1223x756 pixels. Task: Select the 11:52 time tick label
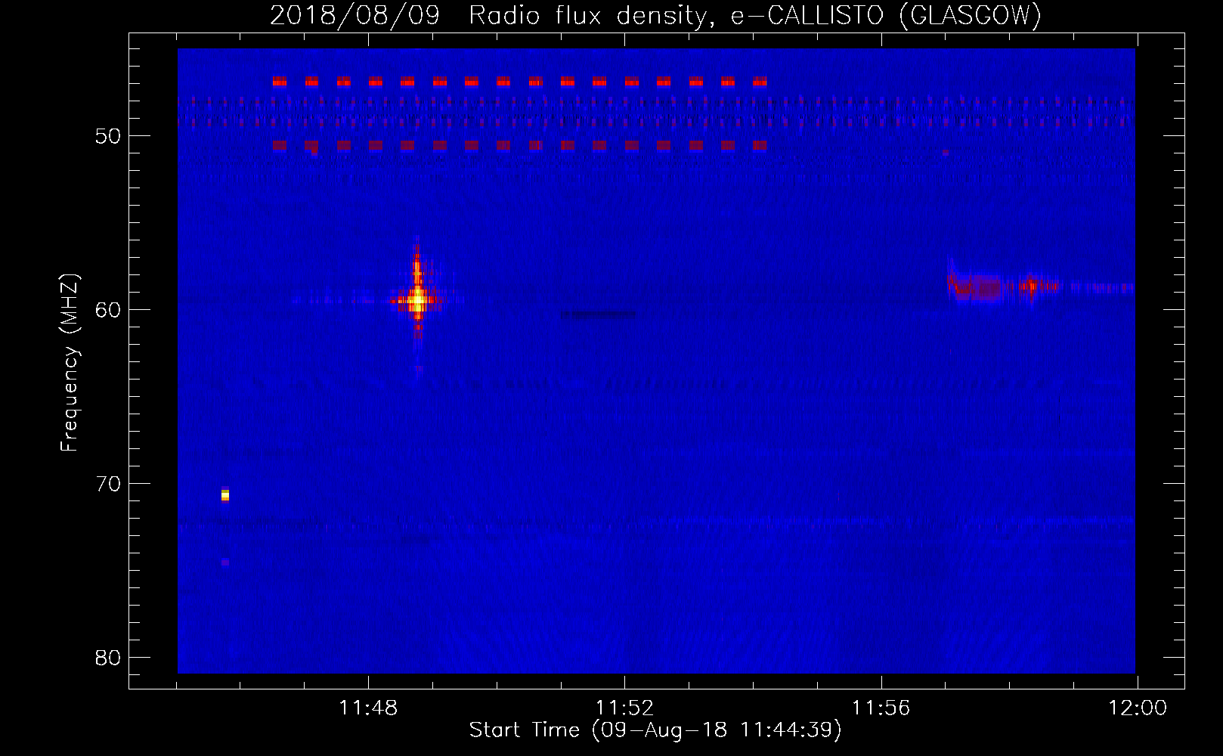click(624, 708)
